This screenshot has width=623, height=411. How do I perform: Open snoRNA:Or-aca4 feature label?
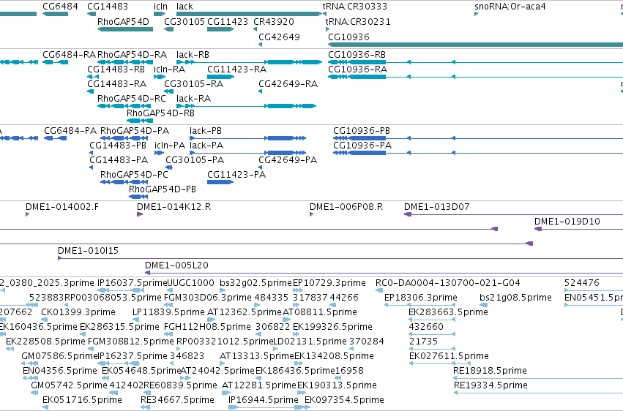click(x=510, y=7)
